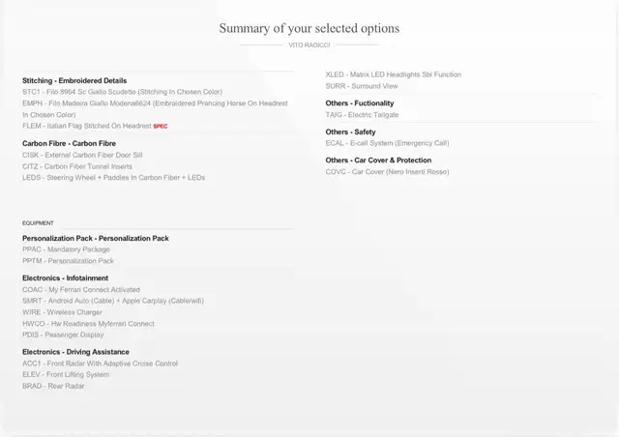Select the EQUIPMENT section label
The image size is (619, 437).
38,223
